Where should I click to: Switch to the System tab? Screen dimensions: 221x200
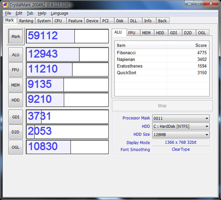(44, 21)
